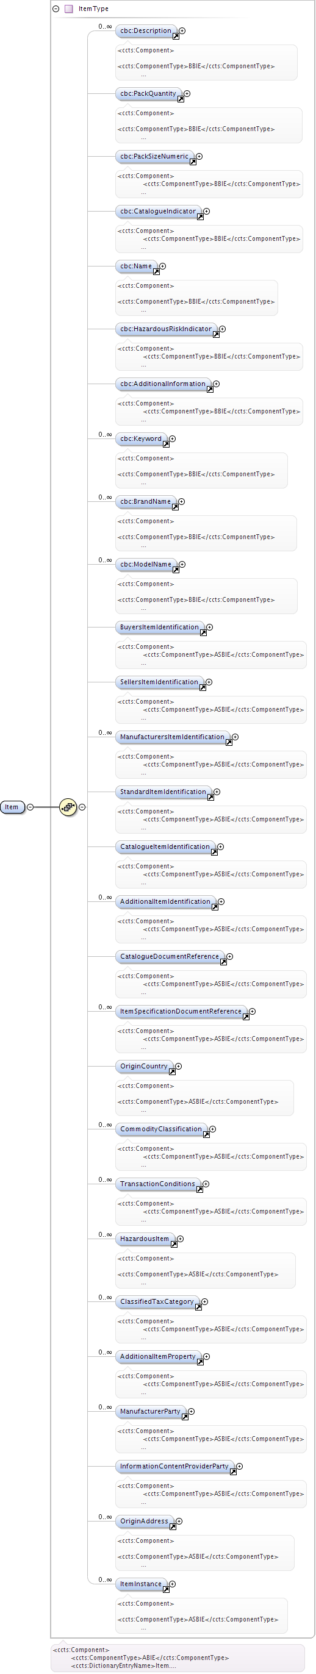Viewport: 316px width, 1674px height.
Task: Expand the BuyersItemIdentification element
Action: 209,627
